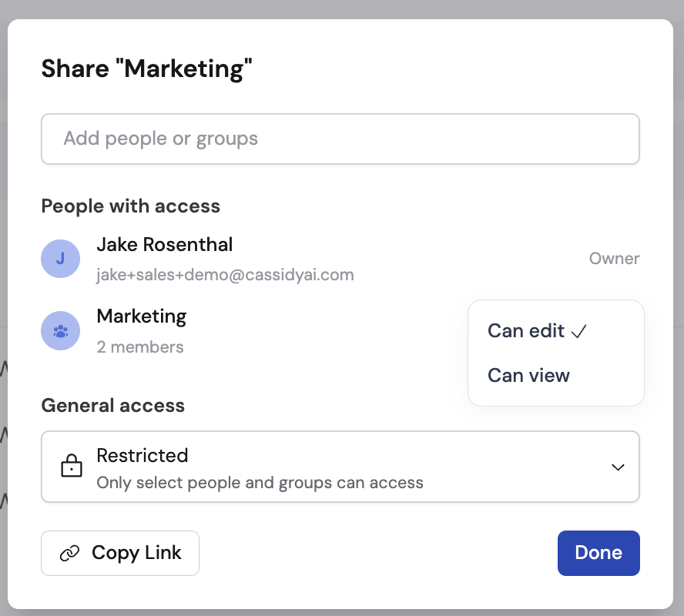Click Jake Rosenthal's avatar initial icon
This screenshot has width=684, height=616.
pyautogui.click(x=60, y=259)
